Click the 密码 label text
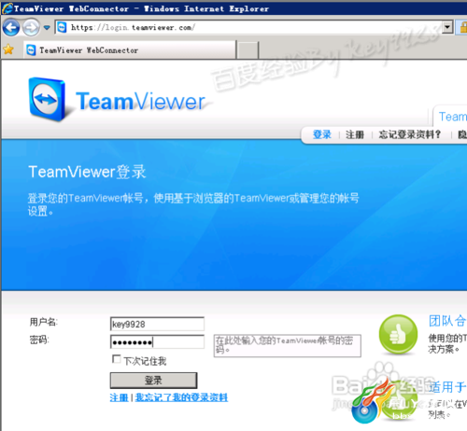The image size is (467, 431). click(39, 340)
